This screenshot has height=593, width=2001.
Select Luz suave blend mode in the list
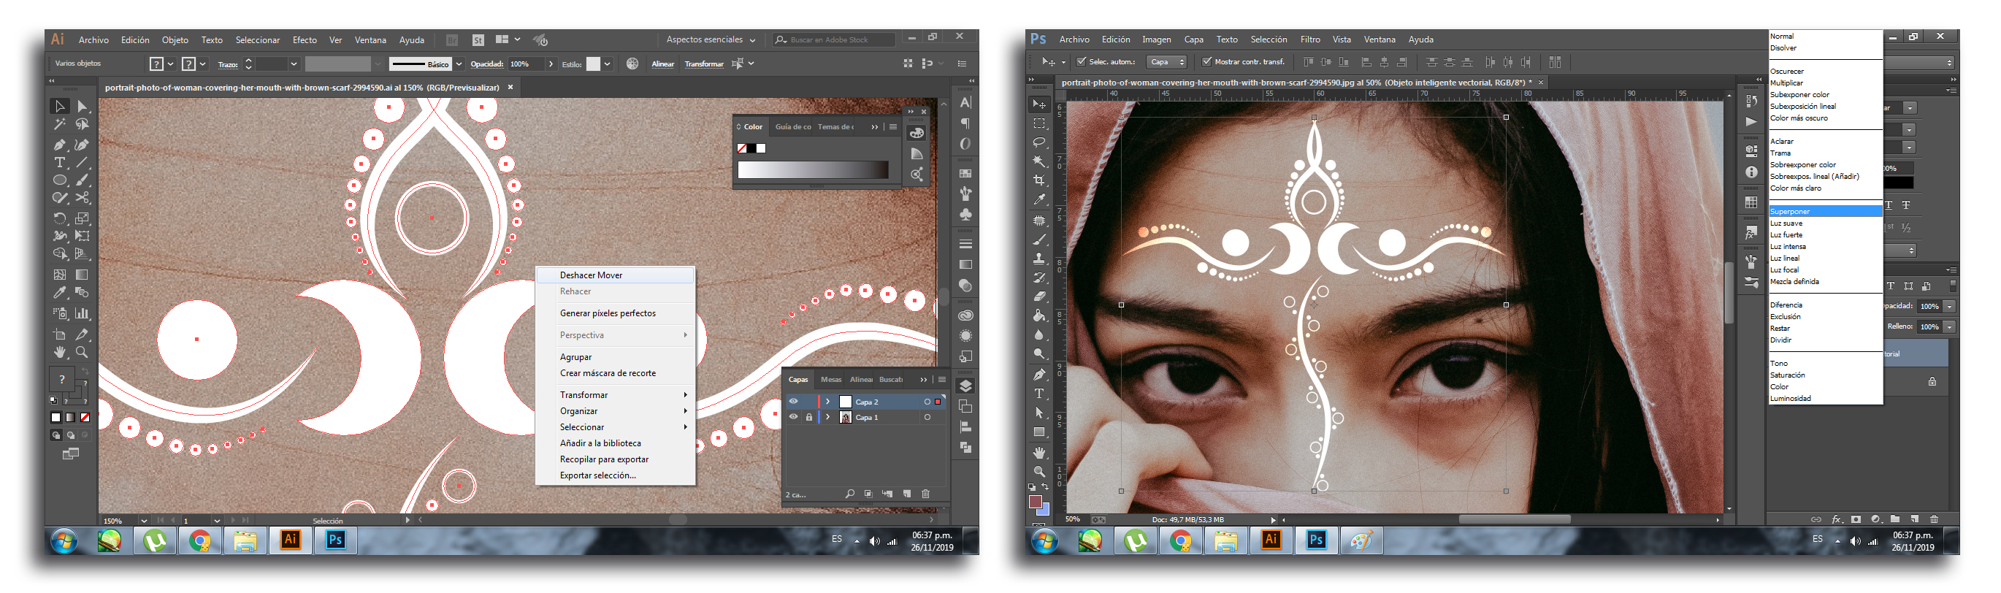(1786, 223)
